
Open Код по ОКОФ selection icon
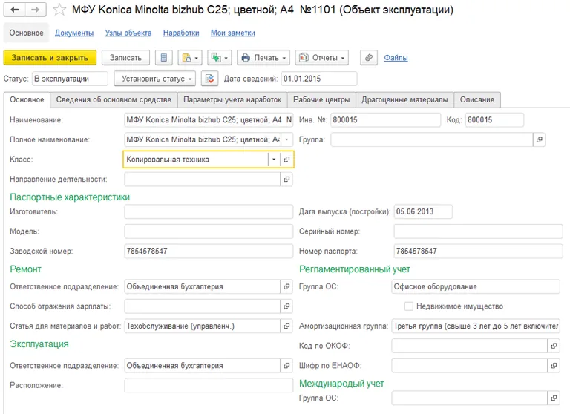553,346
